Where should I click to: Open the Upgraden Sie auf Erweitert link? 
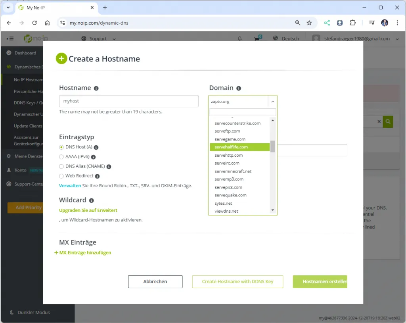[x=88, y=210]
